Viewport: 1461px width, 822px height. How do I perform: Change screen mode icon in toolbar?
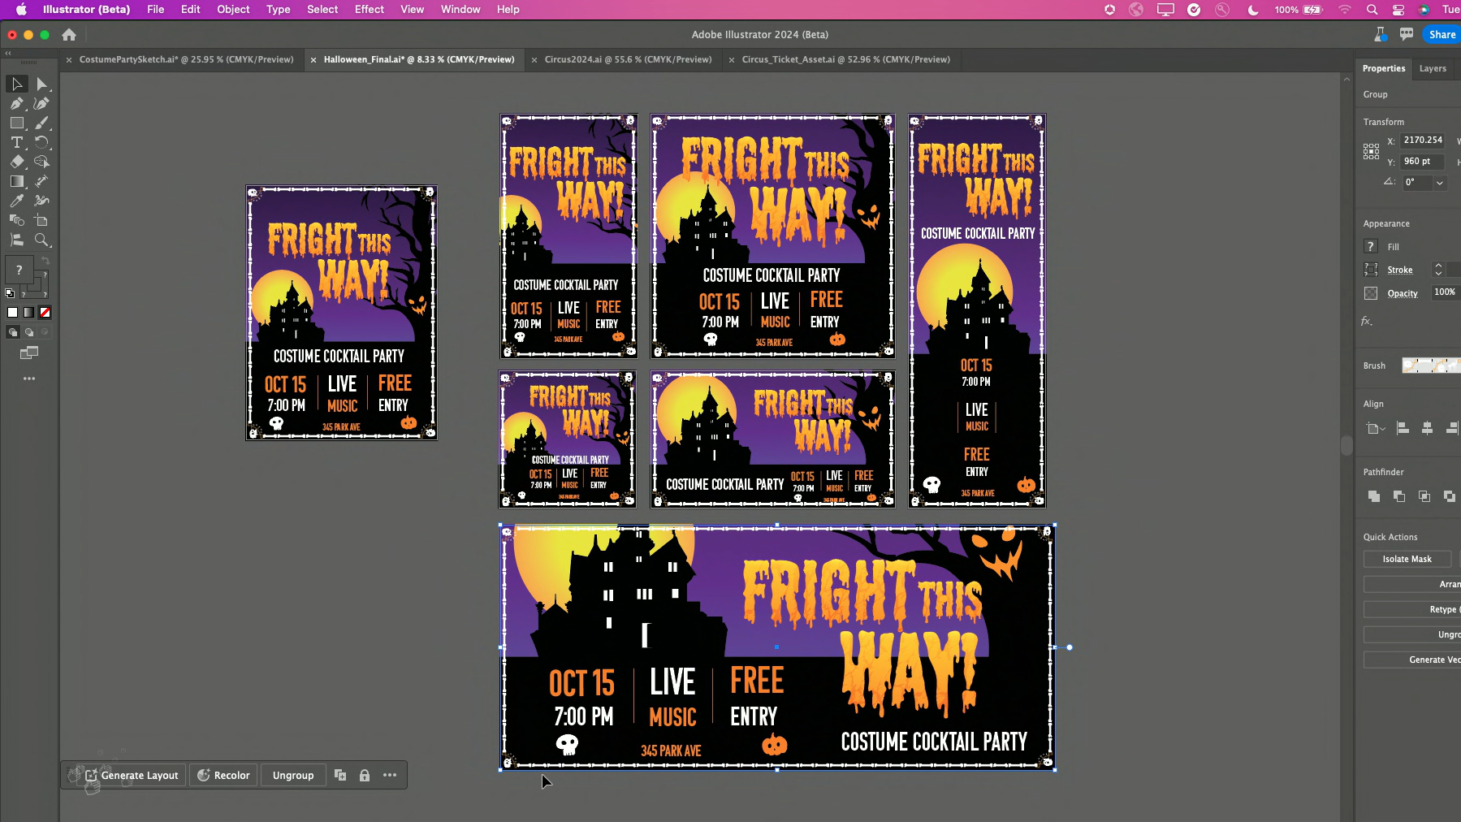tap(29, 353)
